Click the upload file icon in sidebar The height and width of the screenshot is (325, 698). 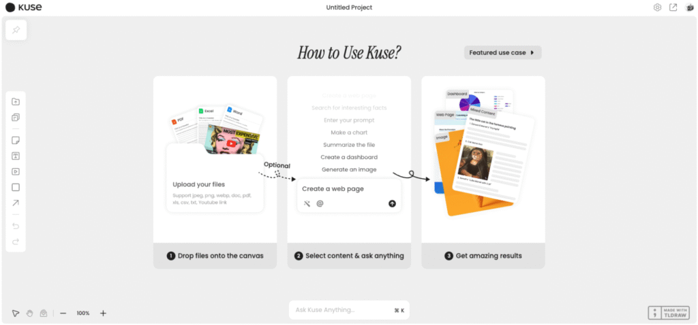click(x=16, y=102)
